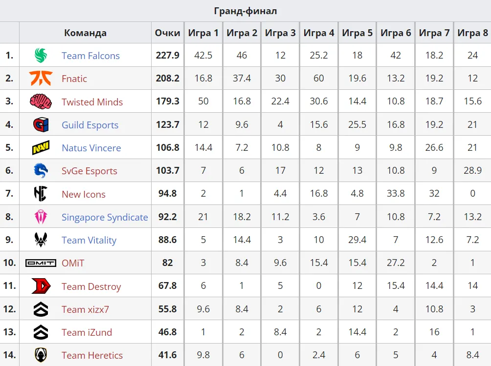This screenshot has height=366, width=491.
Task: Click the Singapore Syndicate pink logo
Action: (41, 217)
